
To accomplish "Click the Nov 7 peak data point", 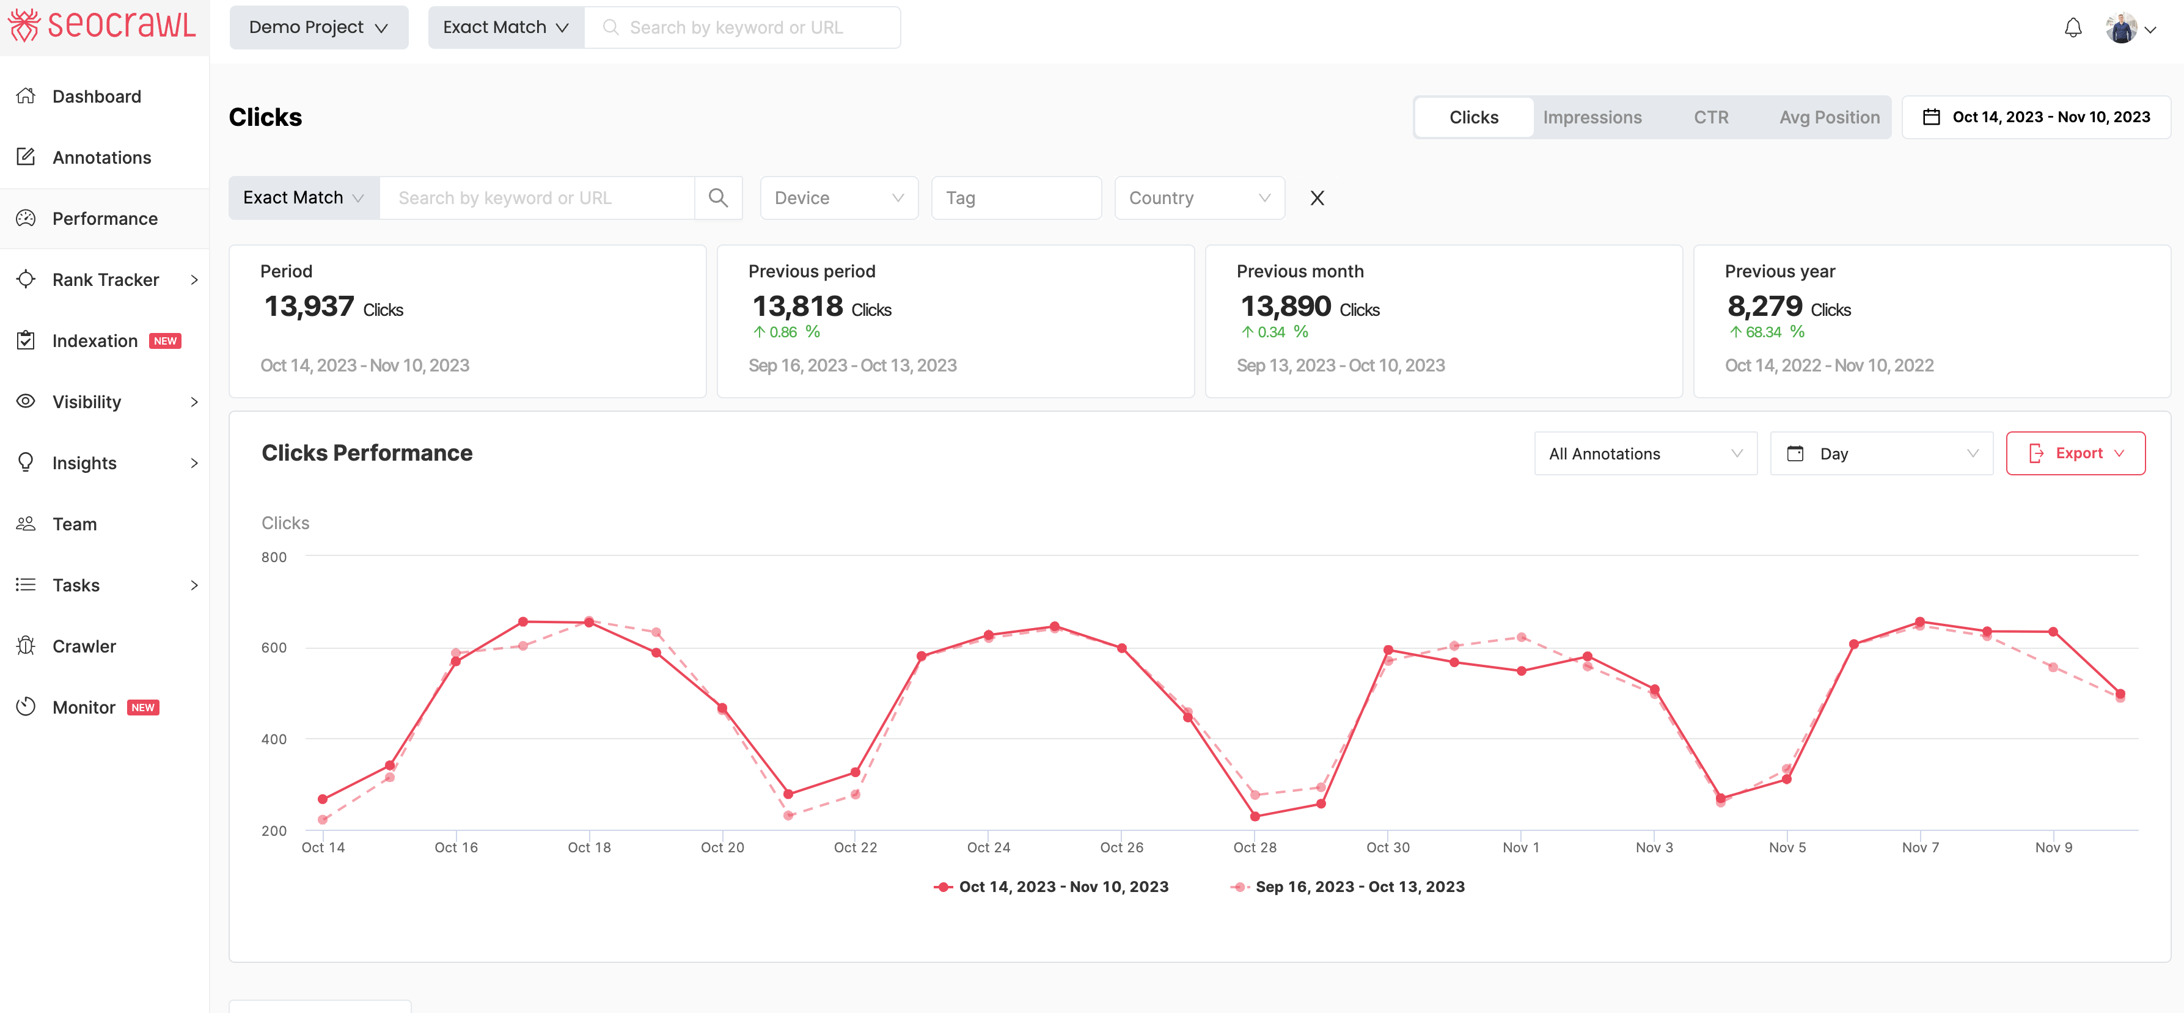I will pos(1919,622).
